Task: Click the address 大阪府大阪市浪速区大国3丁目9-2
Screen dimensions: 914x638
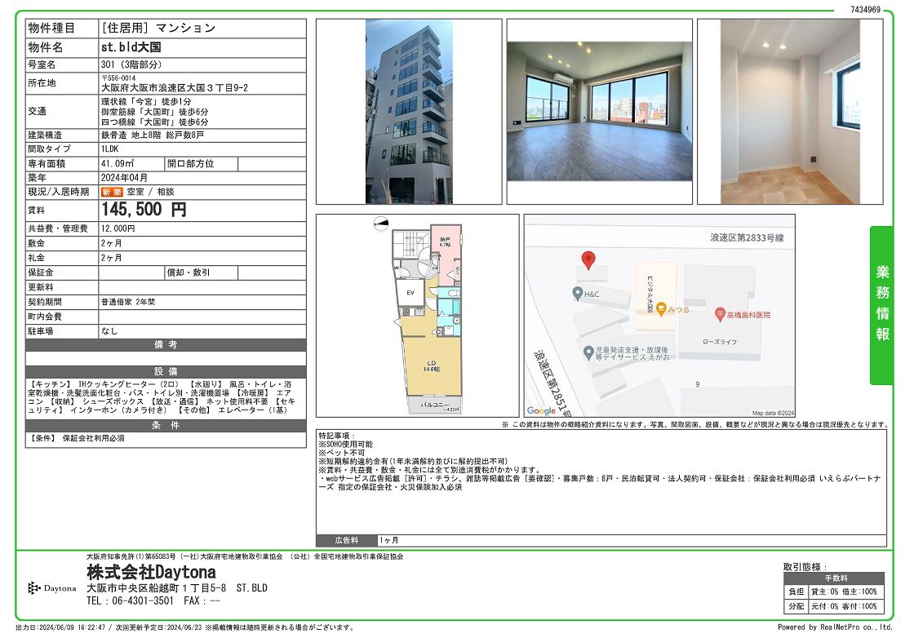Action: [x=175, y=88]
